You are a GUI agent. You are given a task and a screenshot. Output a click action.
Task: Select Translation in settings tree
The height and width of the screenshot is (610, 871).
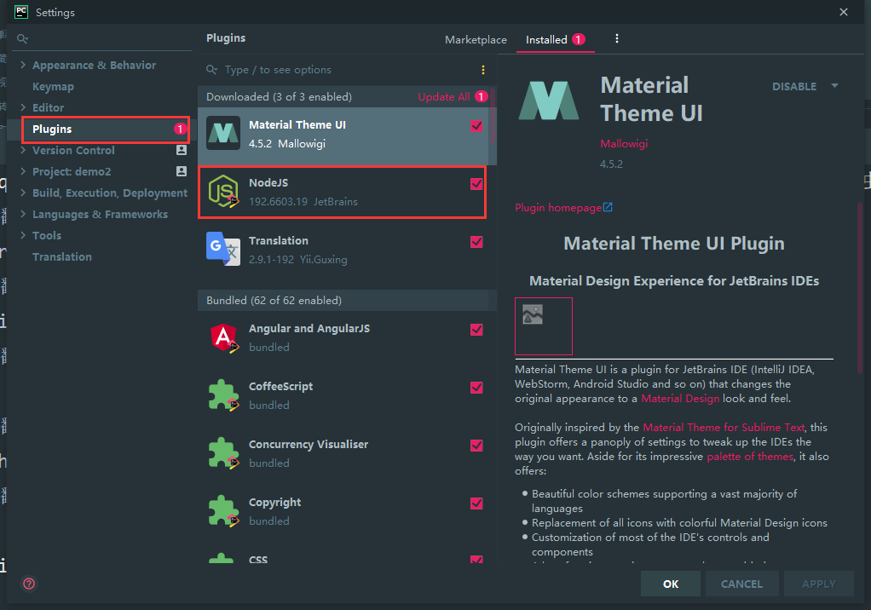tap(61, 257)
